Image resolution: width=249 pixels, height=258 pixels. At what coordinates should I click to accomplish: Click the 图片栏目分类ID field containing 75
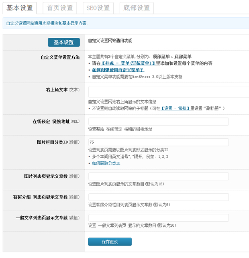(159, 142)
